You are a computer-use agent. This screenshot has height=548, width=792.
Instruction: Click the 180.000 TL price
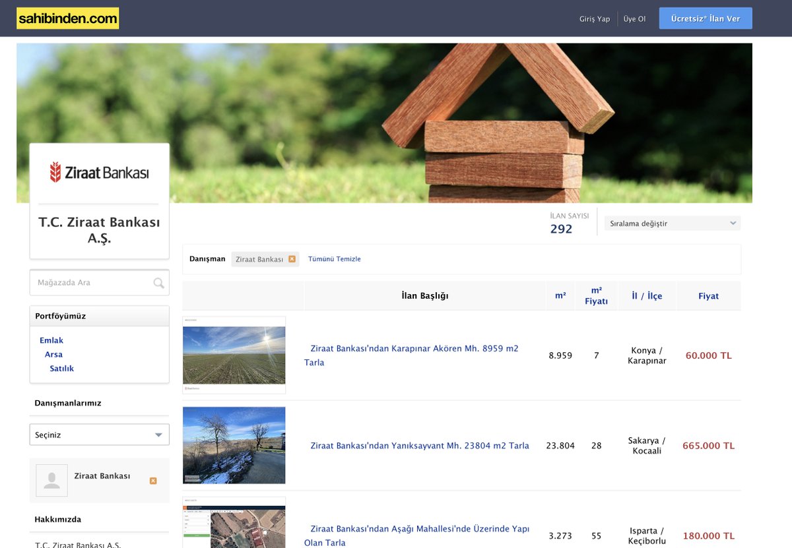708,536
